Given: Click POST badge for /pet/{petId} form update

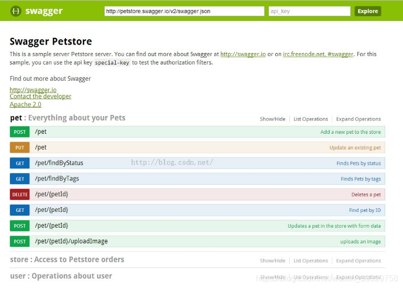Looking at the screenshot, I should coord(20,226).
